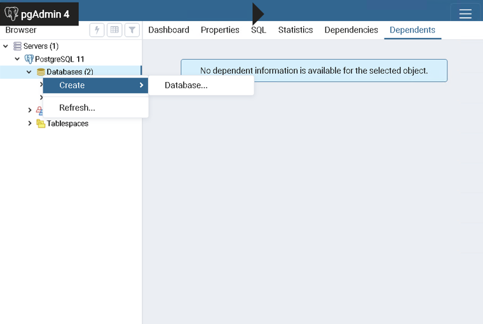Collapse the Servers (1) tree node

[6, 46]
